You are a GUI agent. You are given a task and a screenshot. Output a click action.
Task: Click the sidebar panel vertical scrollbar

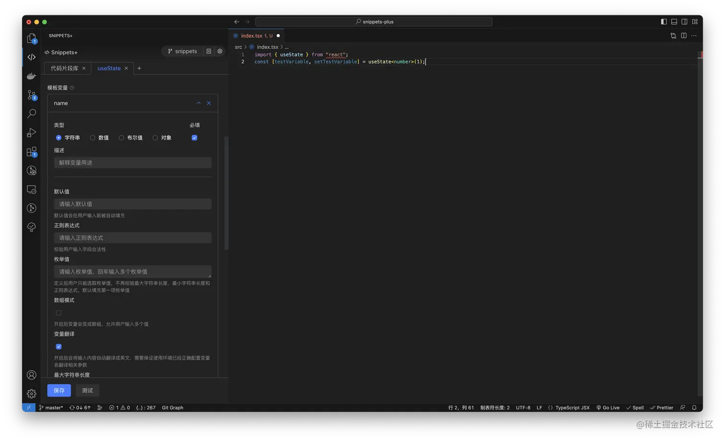226,193
